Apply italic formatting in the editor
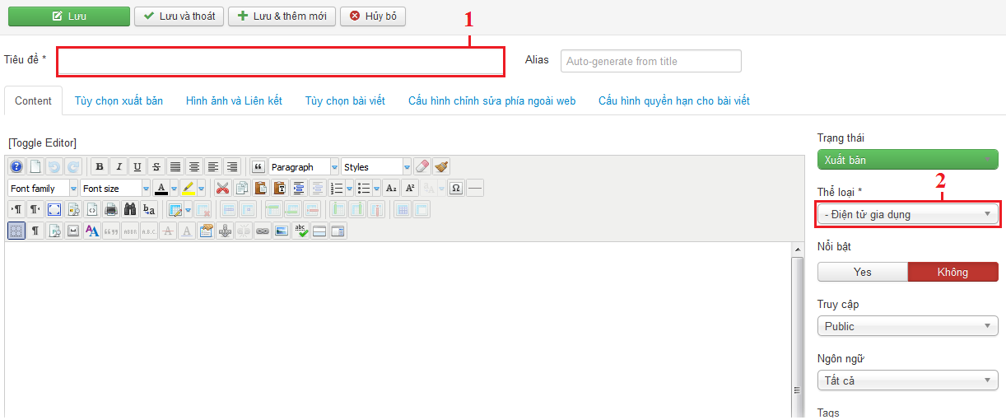 tap(119, 166)
